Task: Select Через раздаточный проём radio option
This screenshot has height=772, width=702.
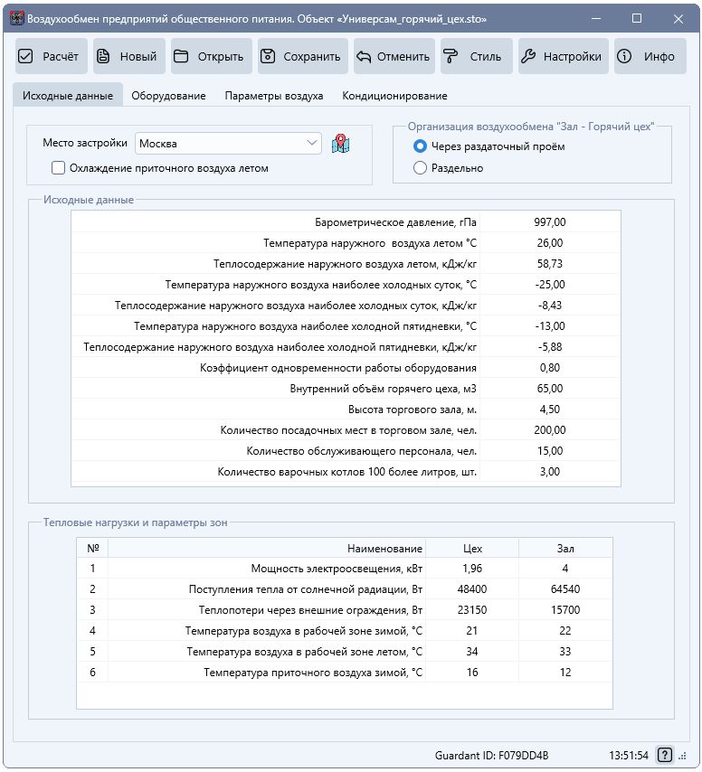Action: (x=420, y=146)
